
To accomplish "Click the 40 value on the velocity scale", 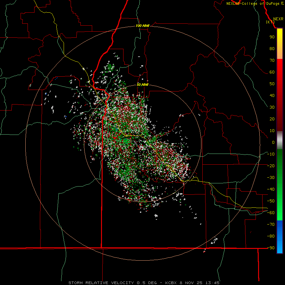I will point(272,96).
